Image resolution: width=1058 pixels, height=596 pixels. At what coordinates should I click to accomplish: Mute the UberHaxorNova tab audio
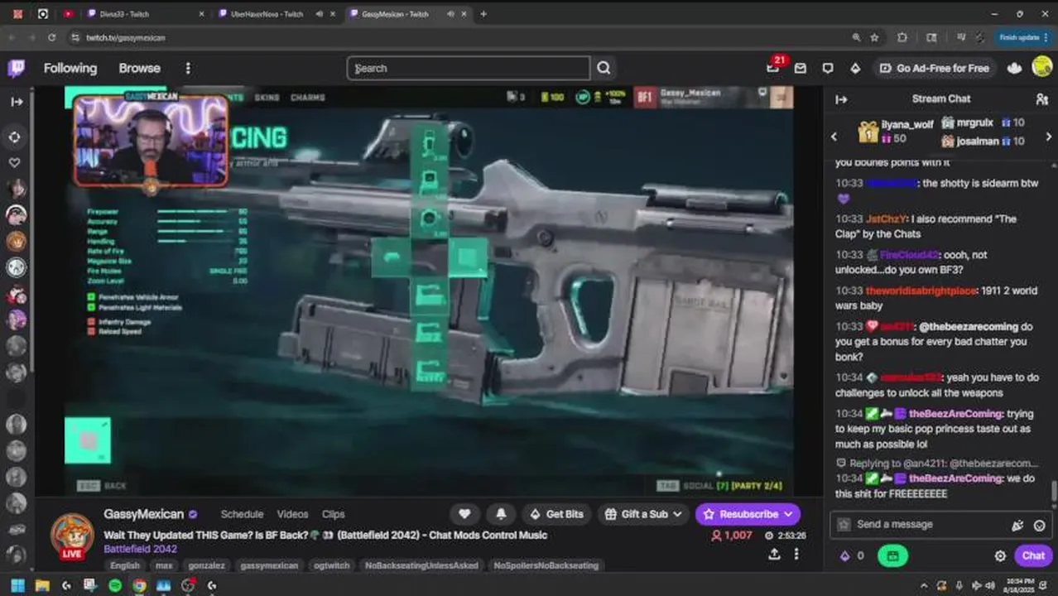pyautogui.click(x=320, y=14)
